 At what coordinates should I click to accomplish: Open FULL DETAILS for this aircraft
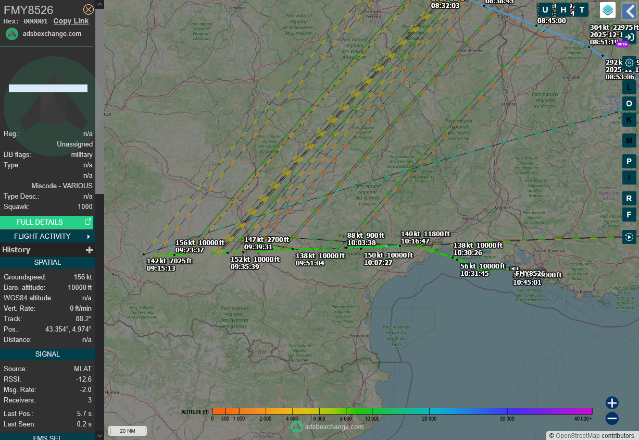coord(47,223)
